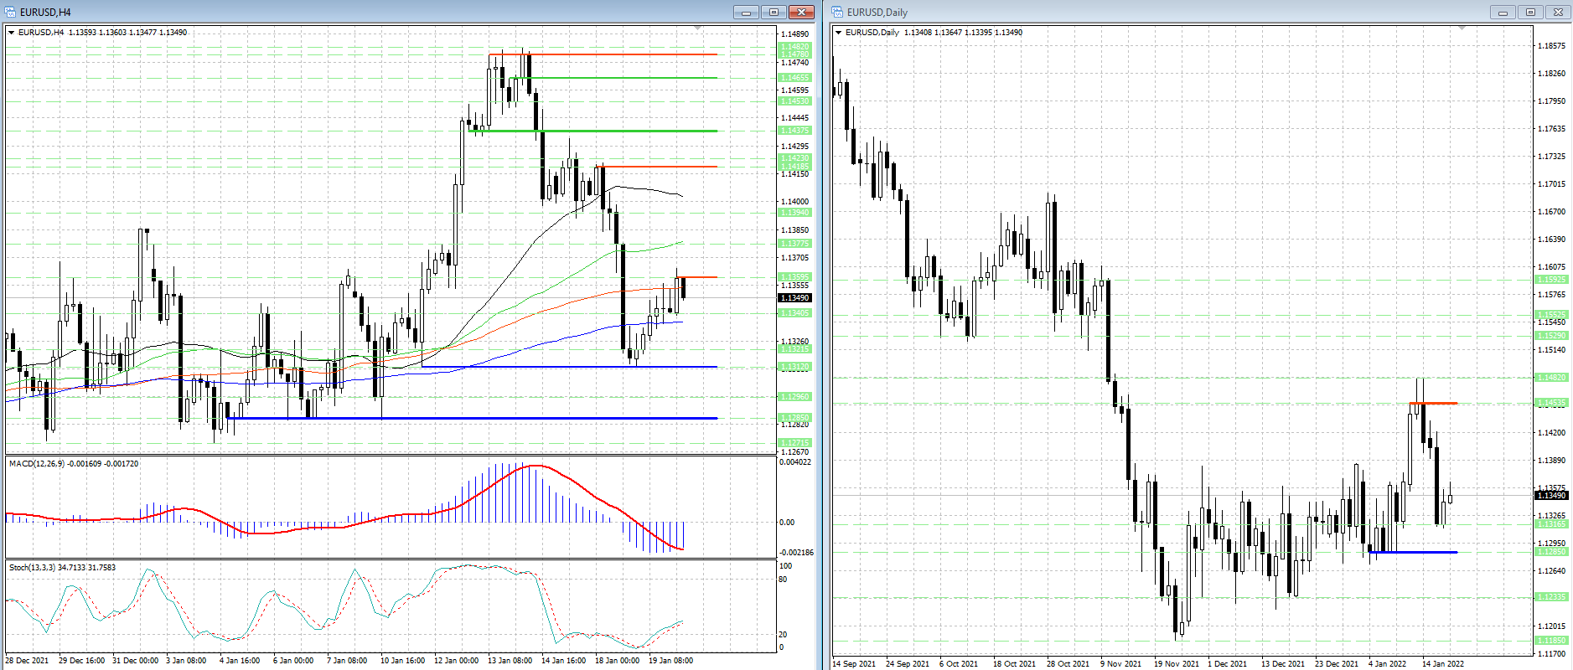
Task: Click the chart shift marker on H4 chart
Action: 697,28
